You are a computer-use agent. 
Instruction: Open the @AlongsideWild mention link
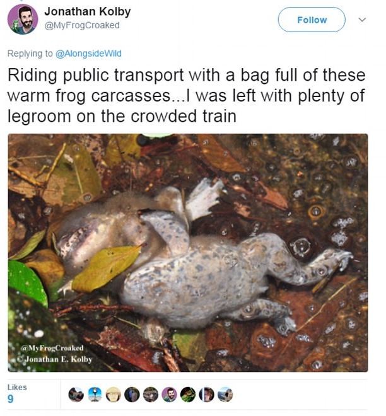tap(89, 54)
